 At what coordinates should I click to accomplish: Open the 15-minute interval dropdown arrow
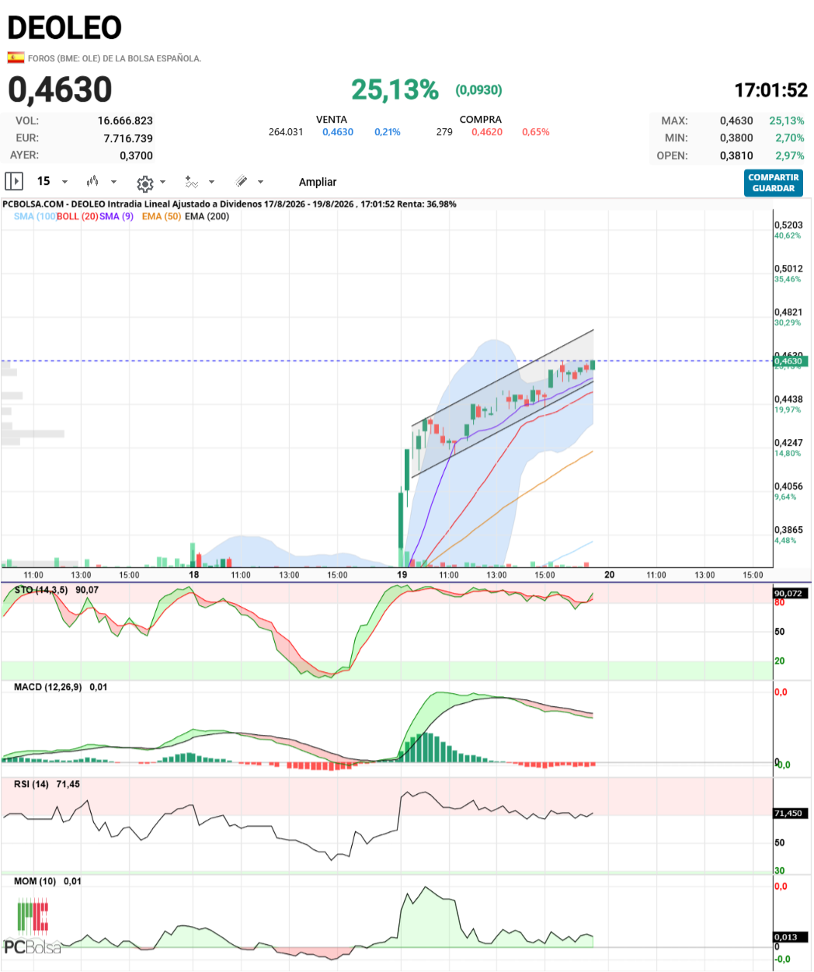point(64,182)
